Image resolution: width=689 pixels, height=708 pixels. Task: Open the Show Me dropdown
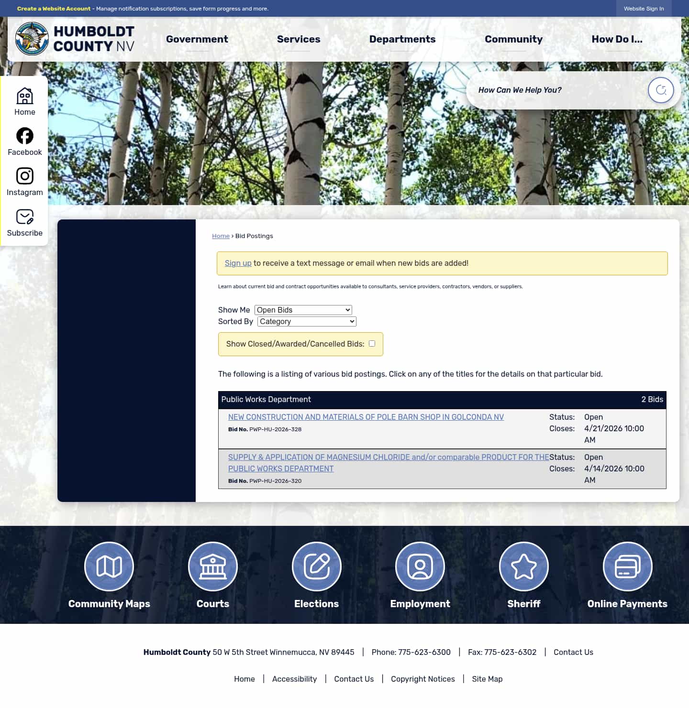(303, 310)
